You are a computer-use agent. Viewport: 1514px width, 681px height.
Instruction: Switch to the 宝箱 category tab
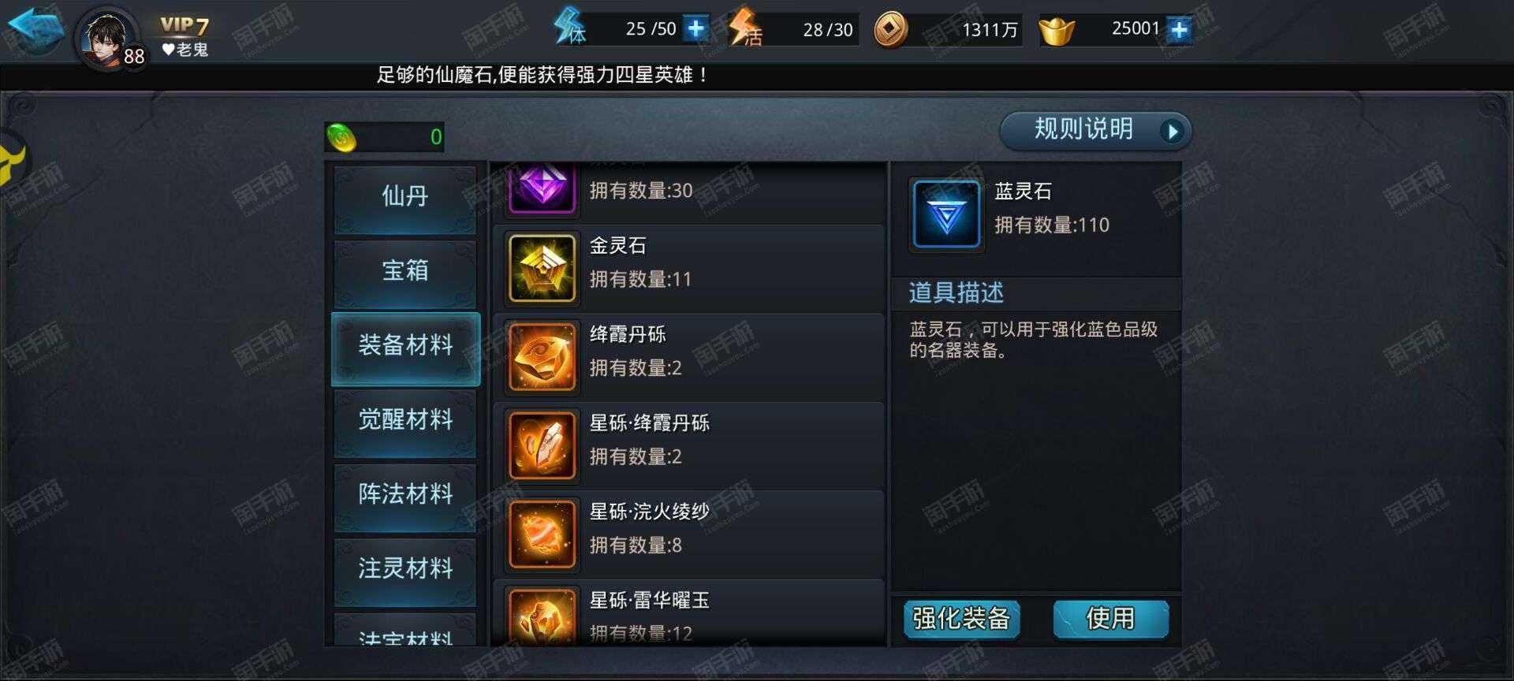(x=405, y=272)
